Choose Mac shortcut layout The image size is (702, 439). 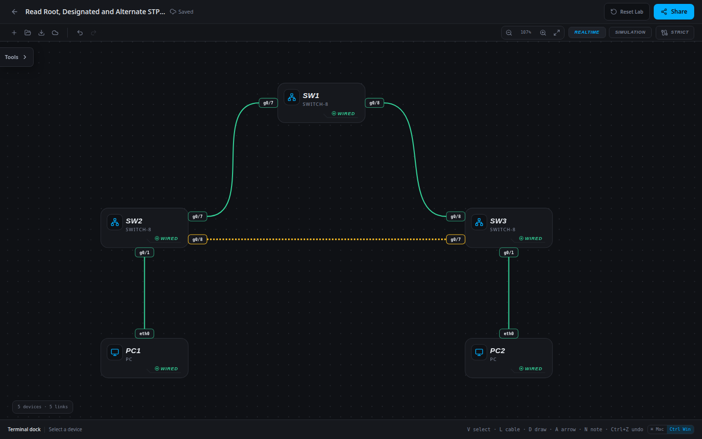pos(657,429)
